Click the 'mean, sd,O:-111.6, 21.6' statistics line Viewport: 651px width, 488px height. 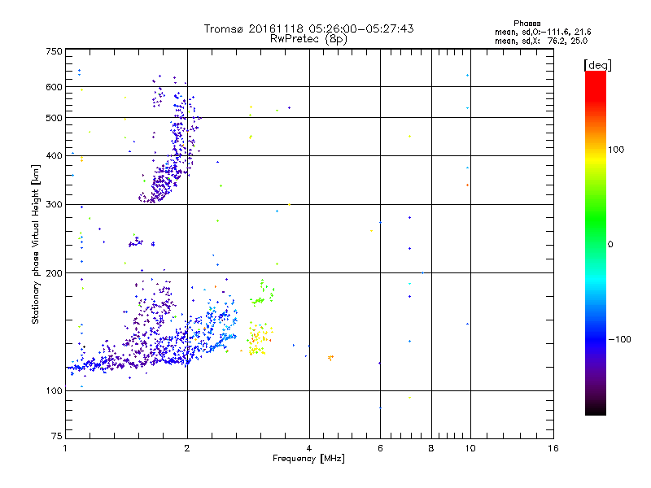click(x=543, y=32)
